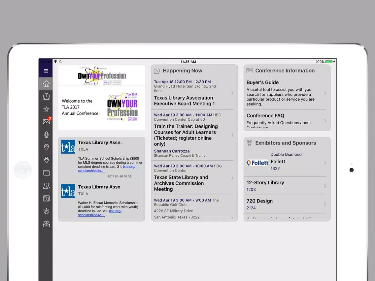This screenshot has height=281, width=375.
Task: Open Buyer's Guide using its chevron
Action: point(325,93)
